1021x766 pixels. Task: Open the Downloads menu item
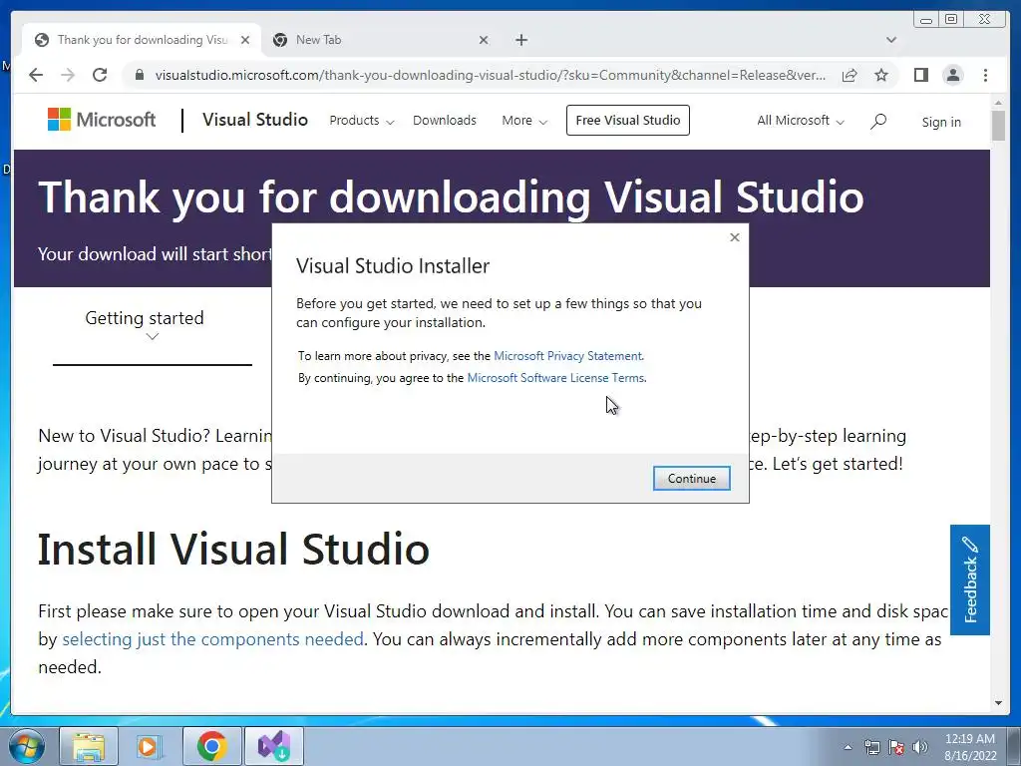click(444, 121)
